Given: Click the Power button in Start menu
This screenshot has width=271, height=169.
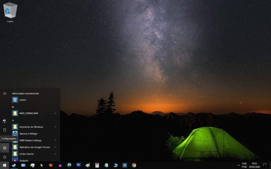Looking at the screenshot, I should point(5,157).
